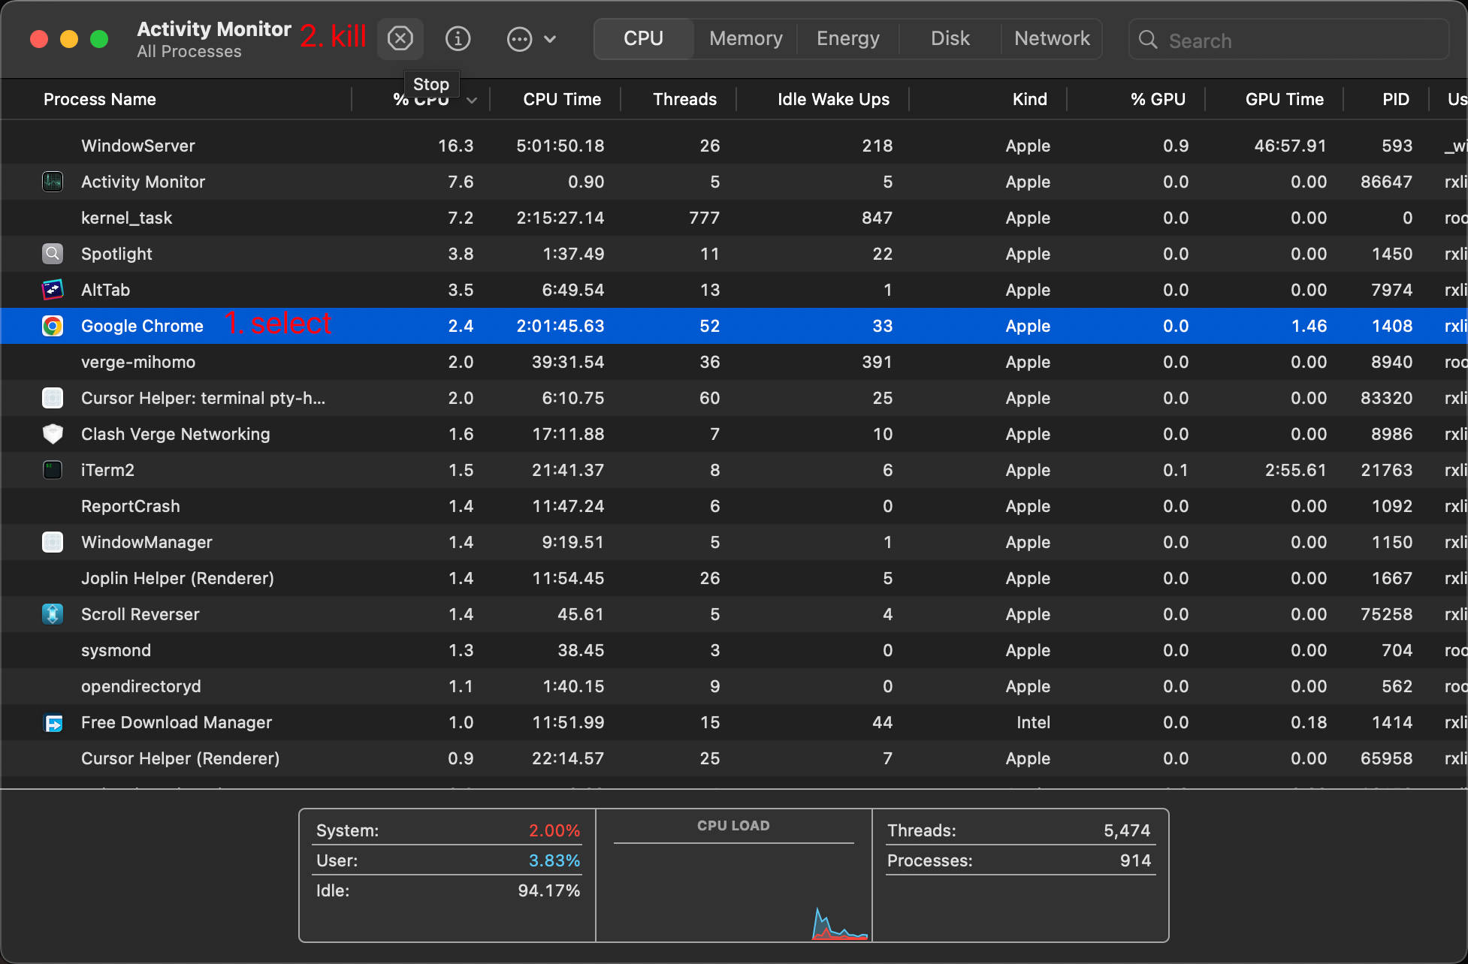Click the Processes total 914

pos(1135,860)
